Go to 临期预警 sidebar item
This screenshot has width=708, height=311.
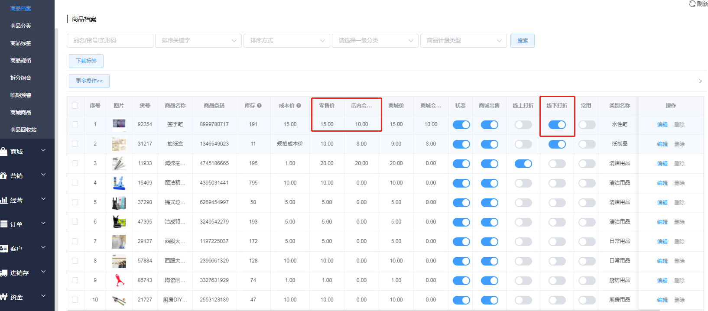(x=21, y=95)
